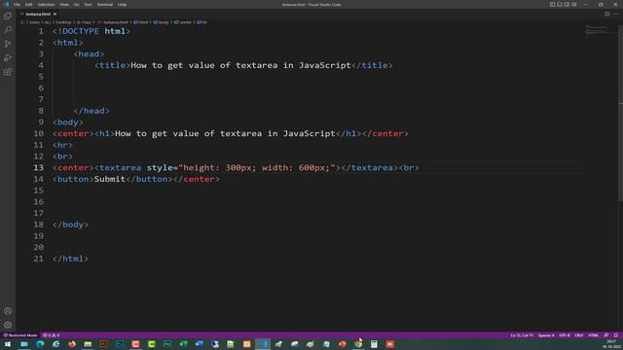The image size is (623, 350).
Task: Toggle secondary side bar layout icon
Action: tap(567, 4)
